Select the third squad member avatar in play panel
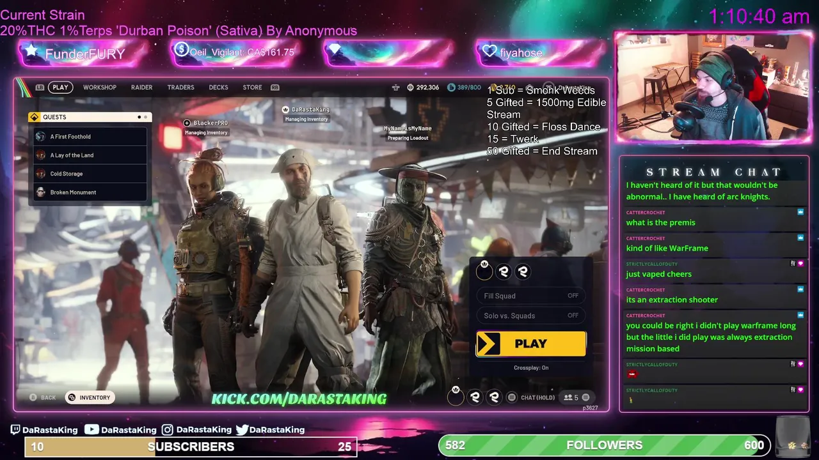The height and width of the screenshot is (460, 819). click(523, 272)
